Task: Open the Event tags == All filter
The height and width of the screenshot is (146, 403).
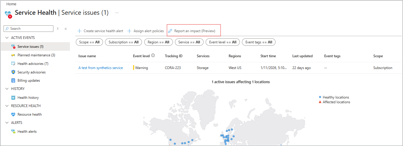Action: [258, 42]
